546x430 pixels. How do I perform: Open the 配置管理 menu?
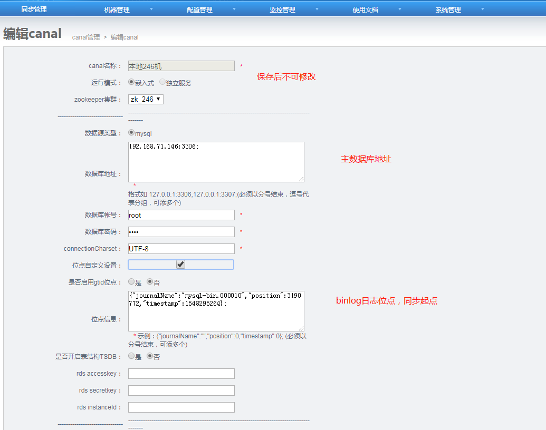199,9
